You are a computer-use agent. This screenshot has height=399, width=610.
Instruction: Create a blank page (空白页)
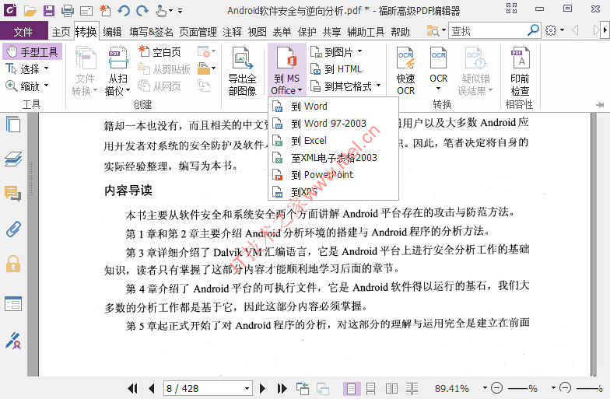[x=160, y=51]
